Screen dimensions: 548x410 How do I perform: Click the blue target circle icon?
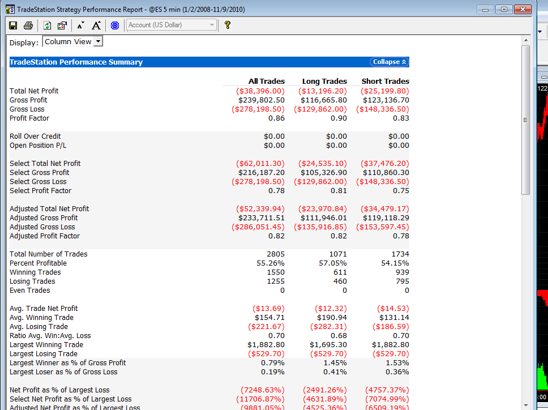coord(114,25)
